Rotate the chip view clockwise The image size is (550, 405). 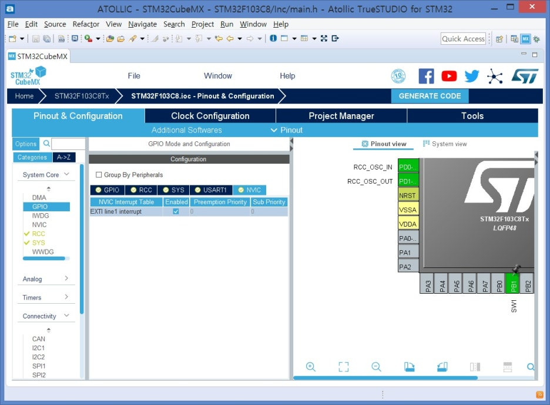click(409, 367)
